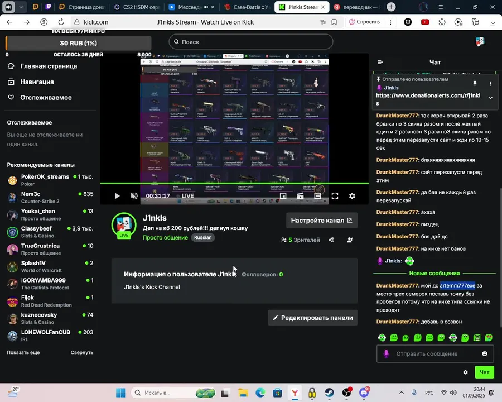502x402 pixels.
Task: Focus the Отправить сообщение chat input
Action: point(435,353)
